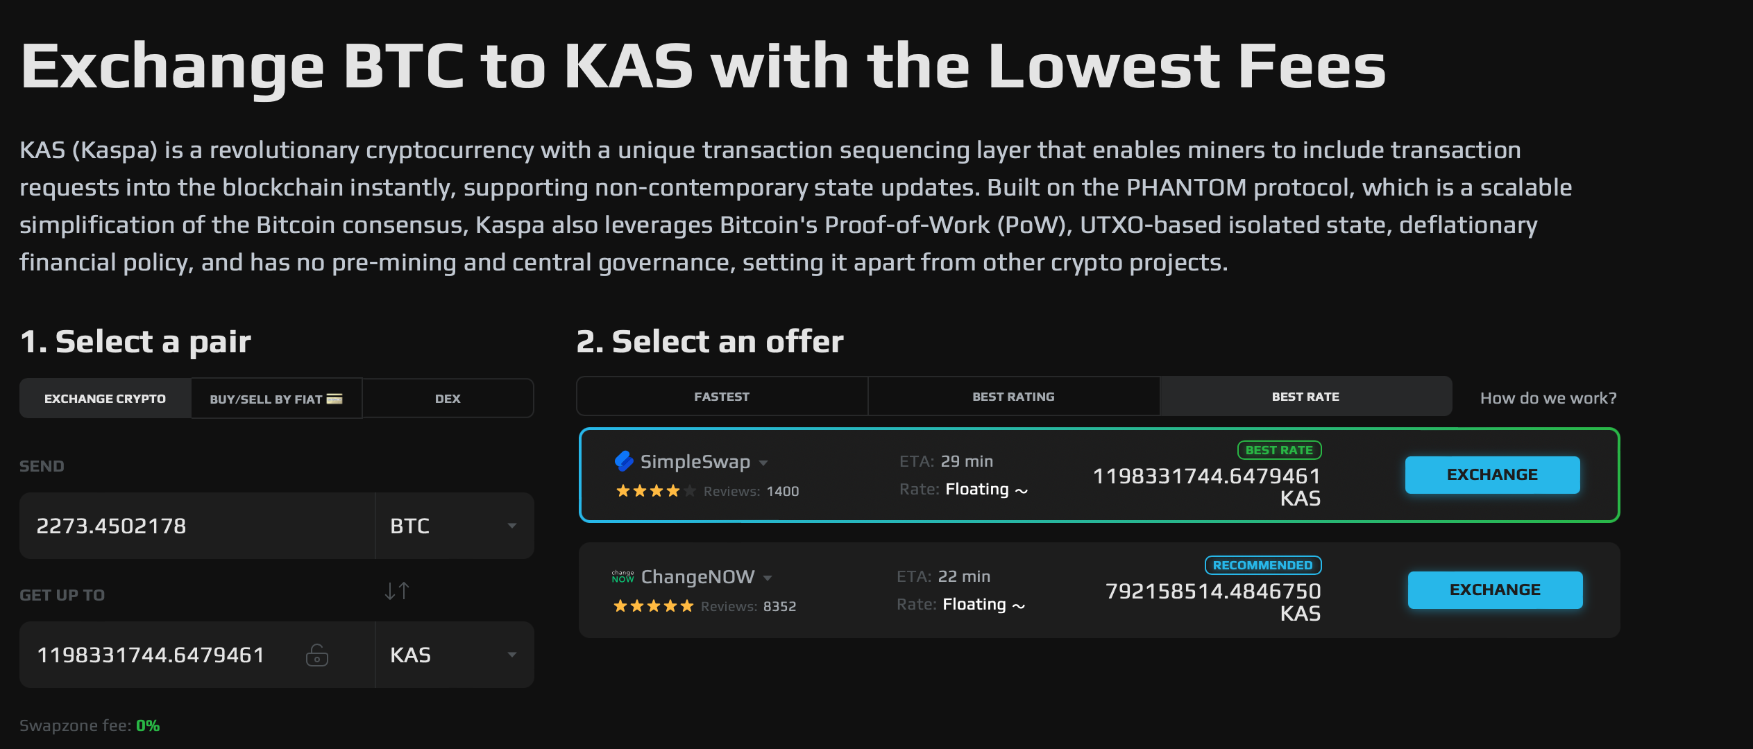Click the RECOMMENDED badge on ChangeNOW

coord(1263,565)
